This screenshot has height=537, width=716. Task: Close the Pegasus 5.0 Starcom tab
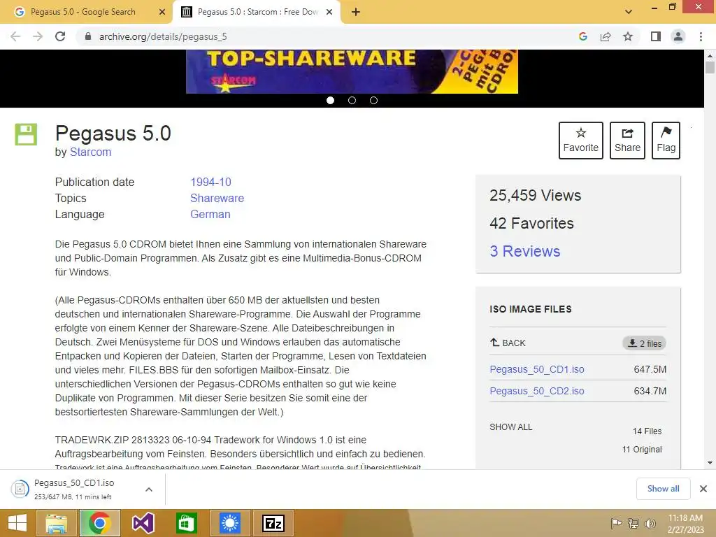tap(329, 12)
